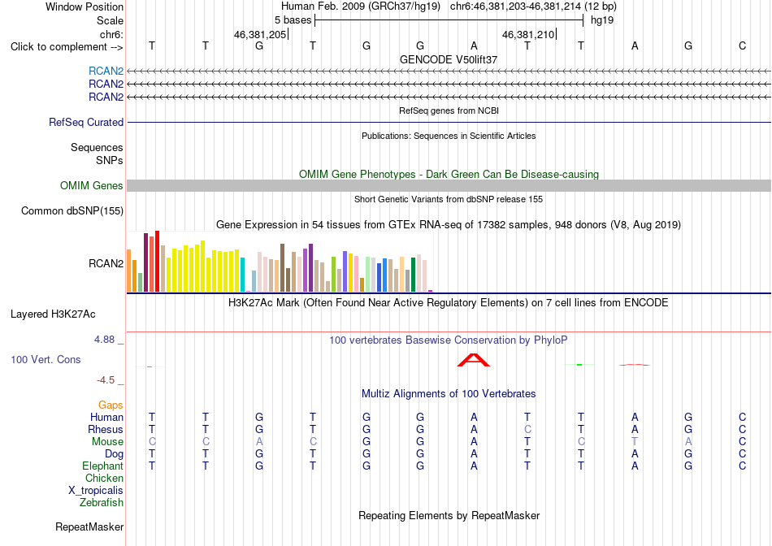The image size is (772, 546).
Task: Click the dark green bar in GTEx chart
Action: (x=414, y=275)
